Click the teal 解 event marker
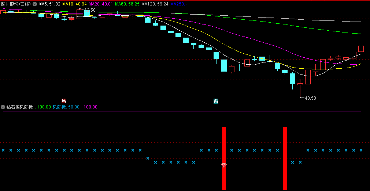Viewport: 370px width, 191px height. tap(216, 101)
